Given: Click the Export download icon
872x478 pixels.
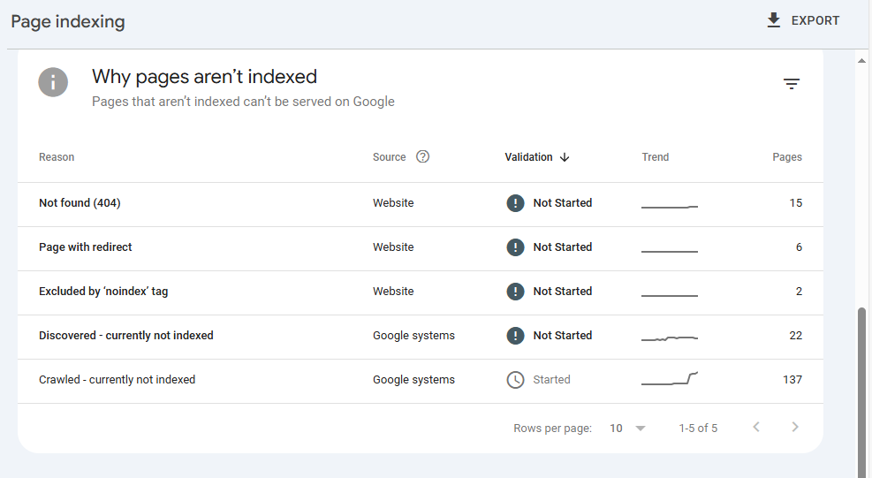Looking at the screenshot, I should click(x=774, y=20).
